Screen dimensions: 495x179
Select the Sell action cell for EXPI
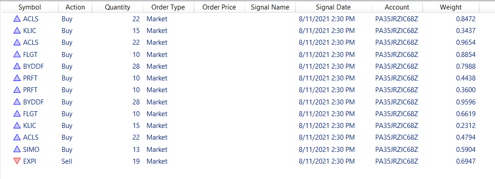click(x=67, y=161)
